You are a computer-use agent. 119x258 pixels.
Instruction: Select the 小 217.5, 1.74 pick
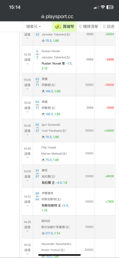pyautogui.click(x=51, y=233)
